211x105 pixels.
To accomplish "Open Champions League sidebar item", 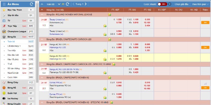I will click(17, 31).
